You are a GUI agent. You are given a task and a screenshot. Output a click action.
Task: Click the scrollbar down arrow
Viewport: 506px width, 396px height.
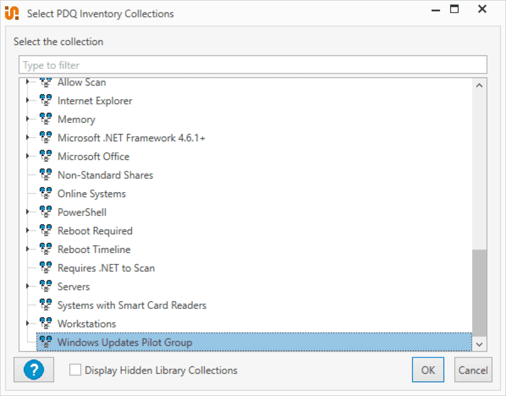click(x=479, y=344)
